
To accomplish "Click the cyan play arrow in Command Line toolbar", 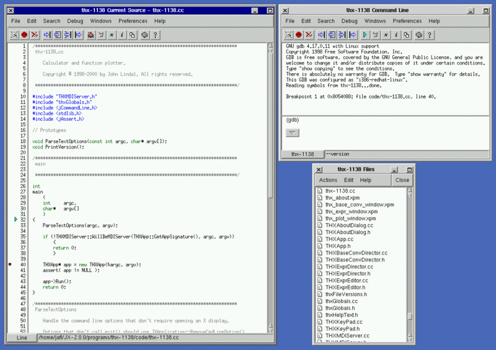I will tap(365, 35).
